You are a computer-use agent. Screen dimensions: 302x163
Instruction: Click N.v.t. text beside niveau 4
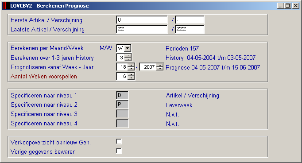pyautogui.click(x=172, y=124)
